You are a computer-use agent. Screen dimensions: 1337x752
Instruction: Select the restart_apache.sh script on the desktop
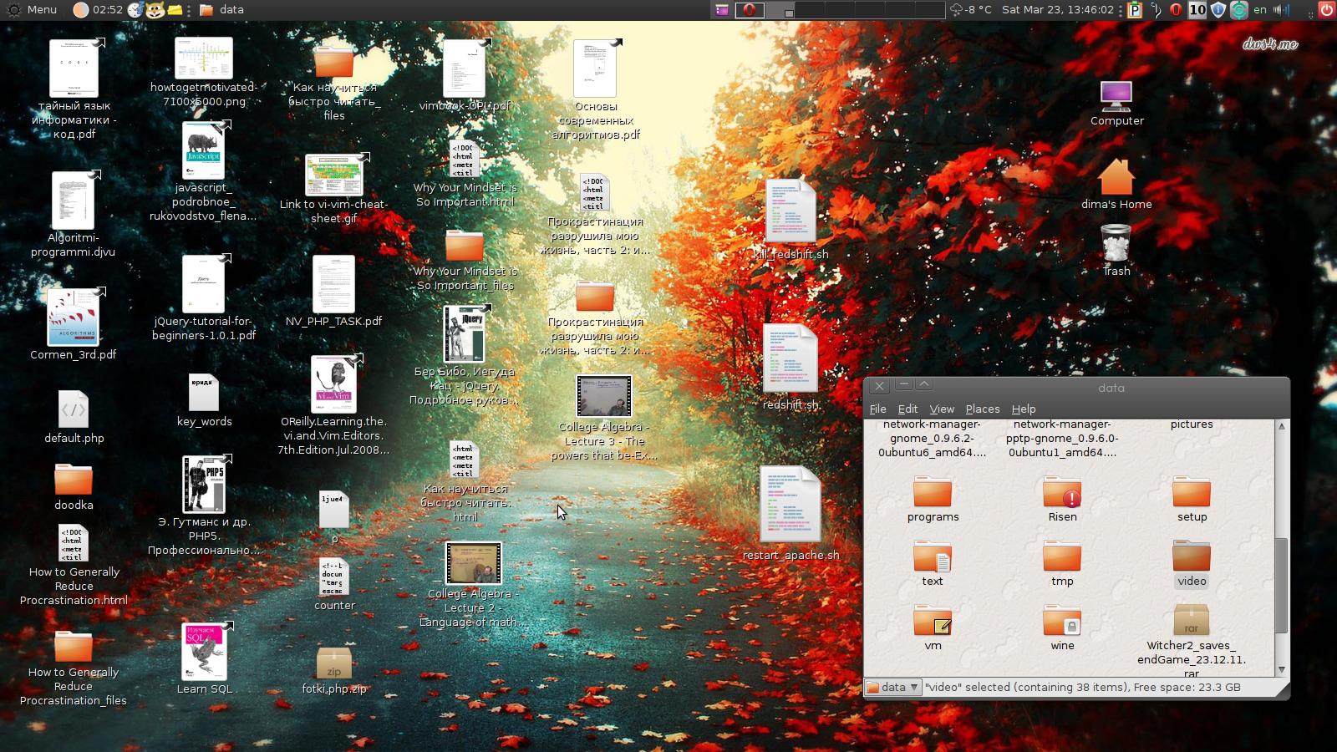791,506
